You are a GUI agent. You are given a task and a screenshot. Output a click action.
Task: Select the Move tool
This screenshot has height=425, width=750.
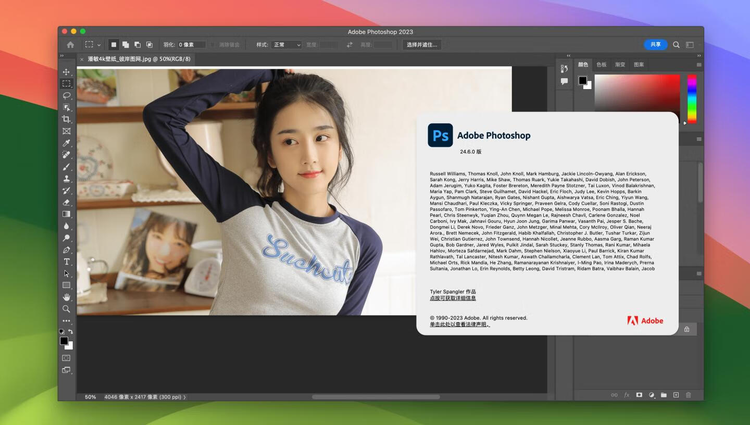pyautogui.click(x=66, y=72)
